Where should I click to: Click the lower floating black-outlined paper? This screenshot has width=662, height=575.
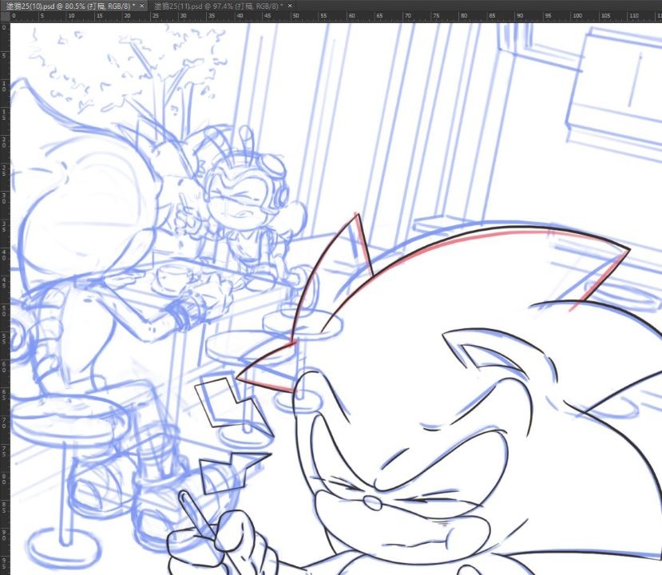click(x=220, y=475)
